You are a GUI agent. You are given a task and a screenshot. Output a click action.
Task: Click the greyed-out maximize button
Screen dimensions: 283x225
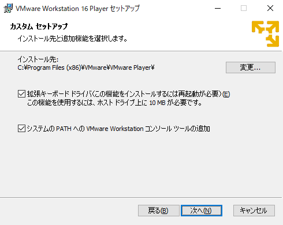click(244, 9)
